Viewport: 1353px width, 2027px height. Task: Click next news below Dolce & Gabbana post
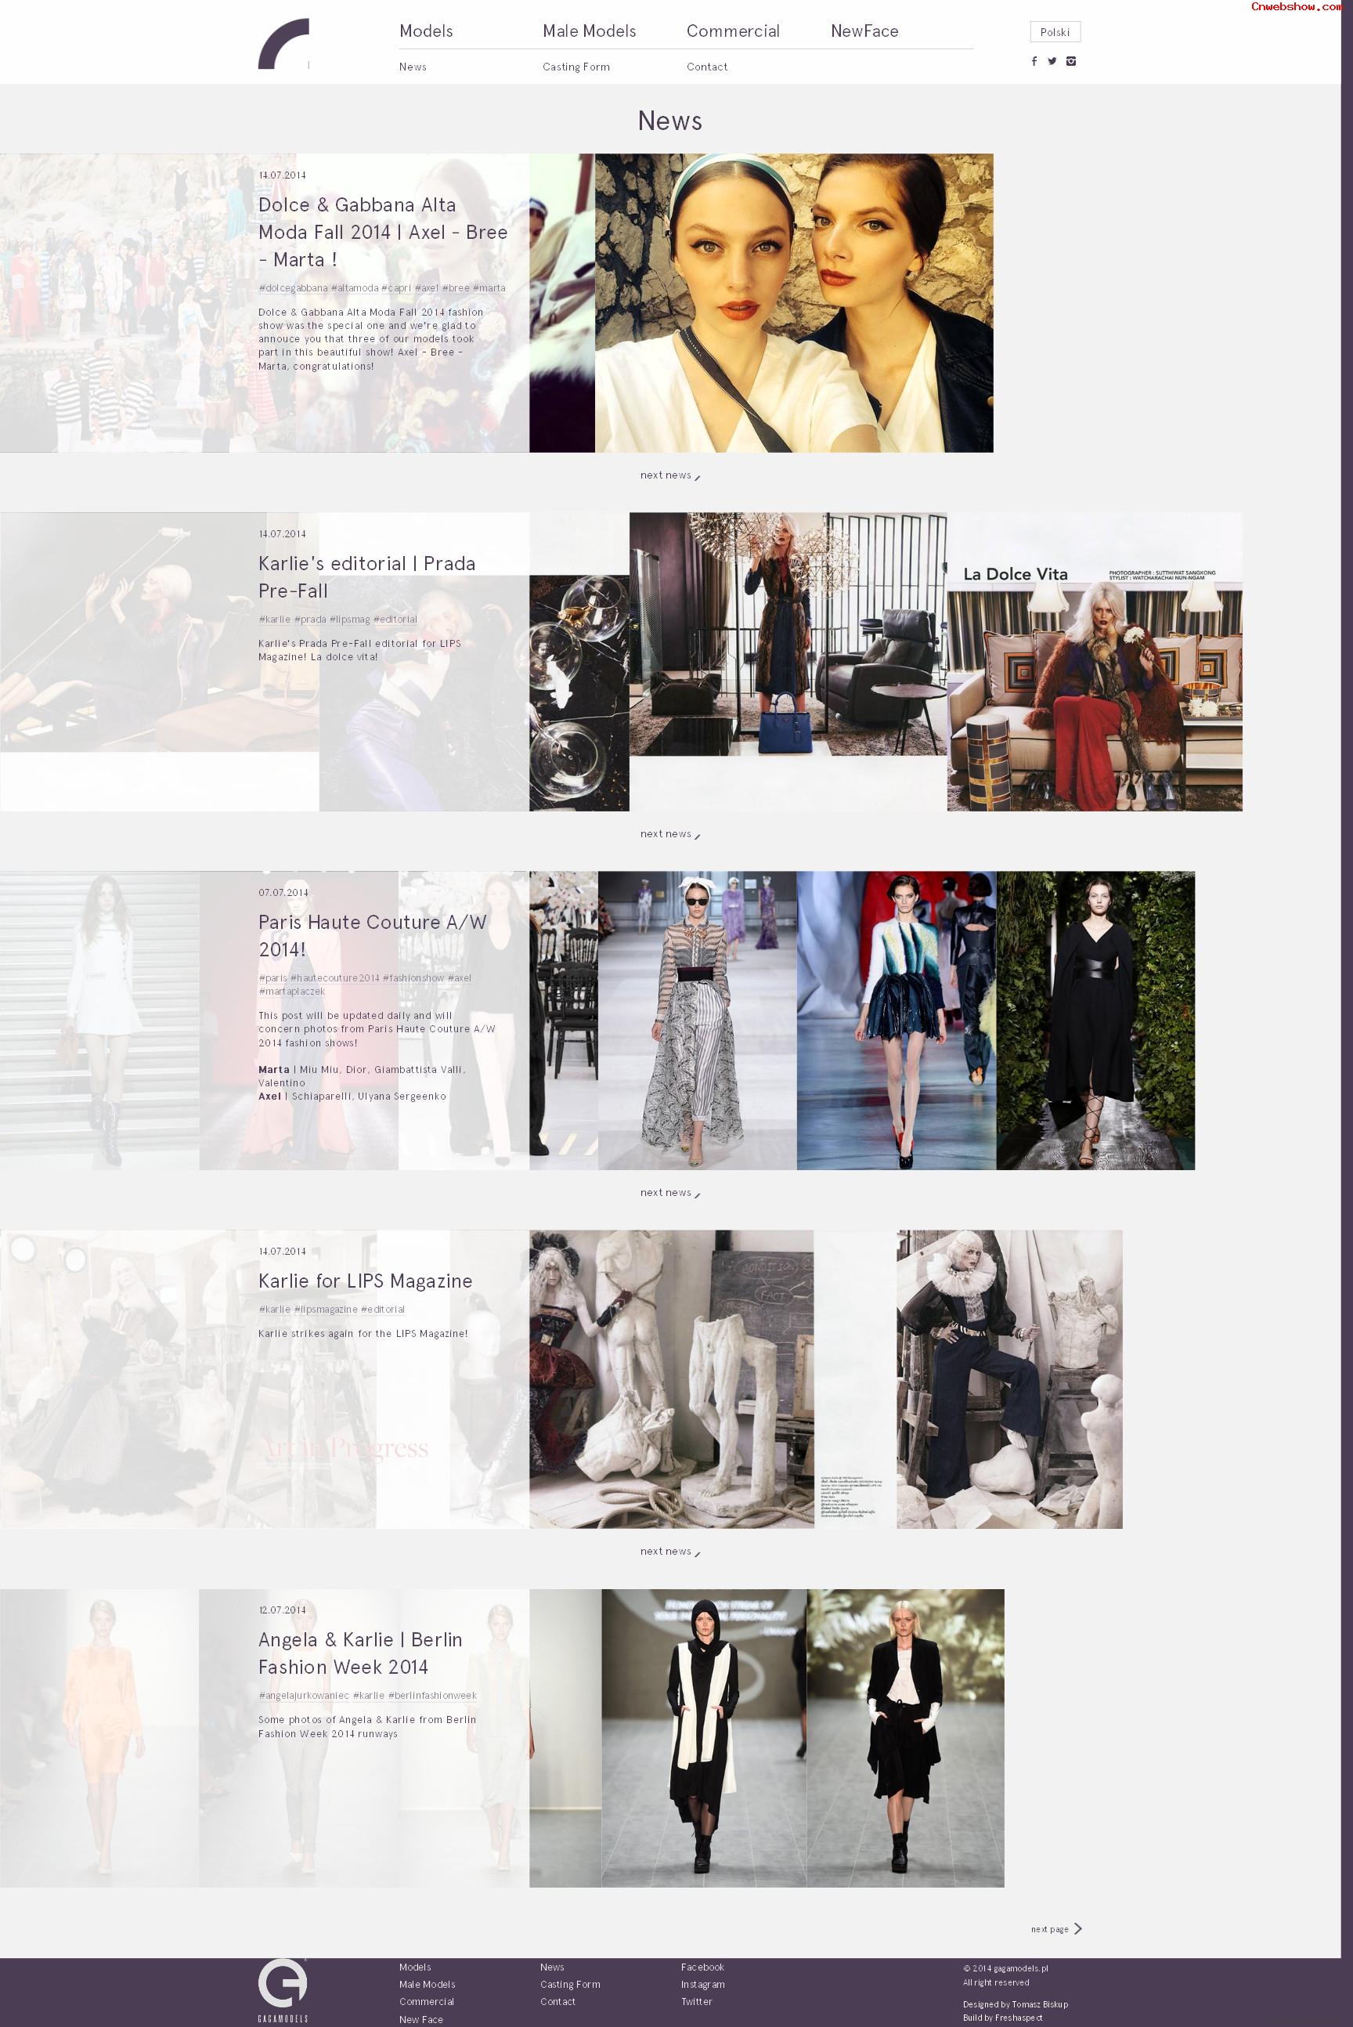click(x=669, y=475)
